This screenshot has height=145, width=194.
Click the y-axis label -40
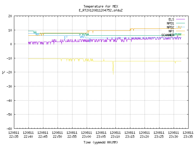pos(9,101)
